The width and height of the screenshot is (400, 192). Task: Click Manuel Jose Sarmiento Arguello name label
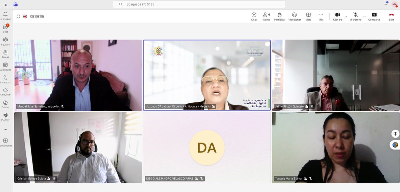click(x=38, y=107)
